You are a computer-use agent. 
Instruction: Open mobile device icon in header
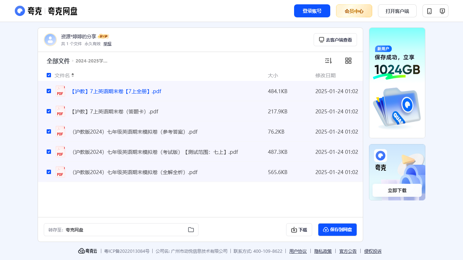point(429,11)
